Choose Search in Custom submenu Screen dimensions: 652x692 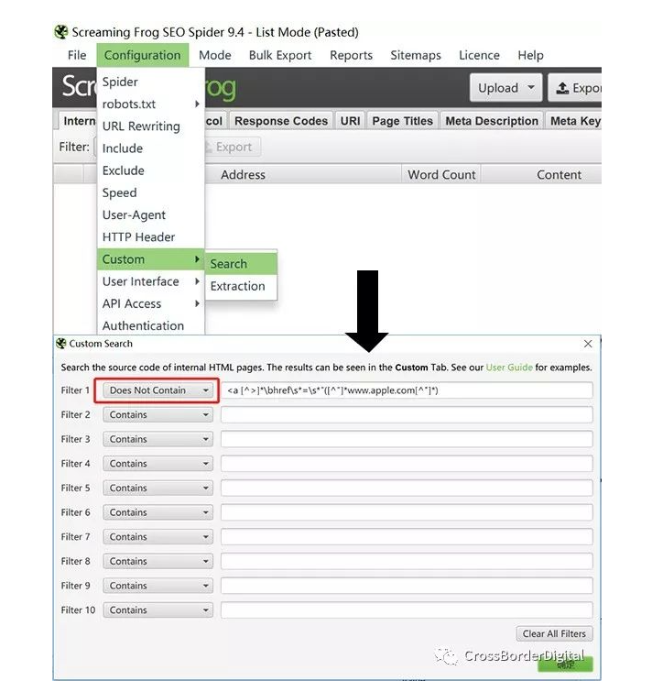point(241,264)
